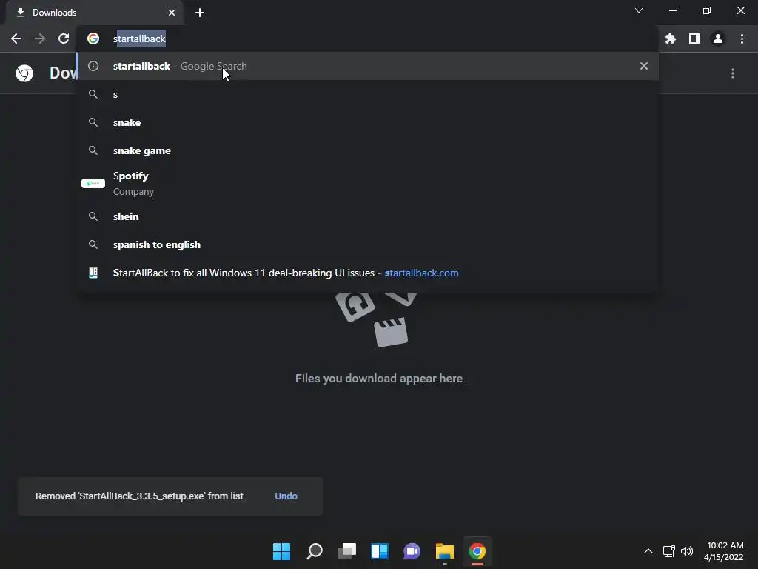The height and width of the screenshot is (569, 758).
Task: Close the Downloads tab
Action: (172, 13)
